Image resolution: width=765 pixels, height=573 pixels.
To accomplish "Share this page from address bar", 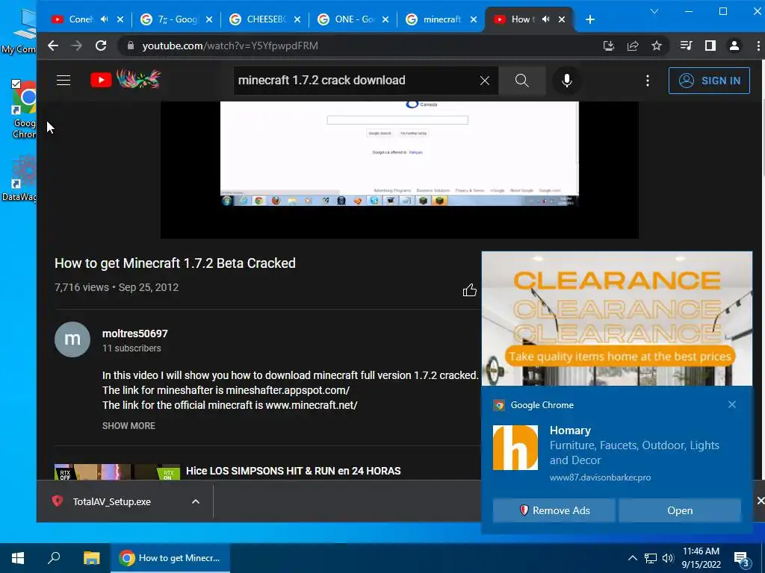I will (633, 46).
